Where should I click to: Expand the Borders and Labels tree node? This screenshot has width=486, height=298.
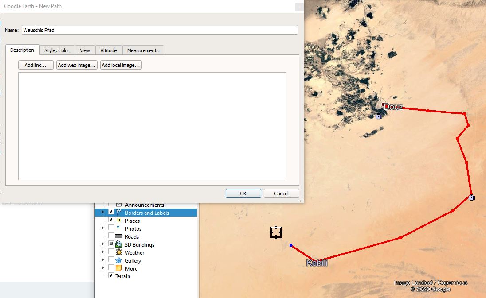pyautogui.click(x=103, y=213)
